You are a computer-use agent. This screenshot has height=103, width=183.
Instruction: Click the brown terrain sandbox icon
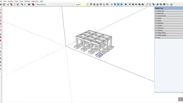158,5
